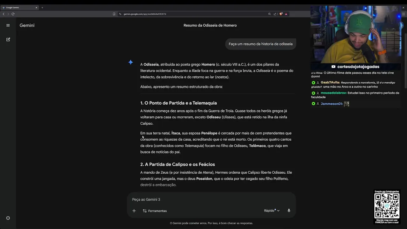Click the green badge beside Jammeson01

pos(313,104)
